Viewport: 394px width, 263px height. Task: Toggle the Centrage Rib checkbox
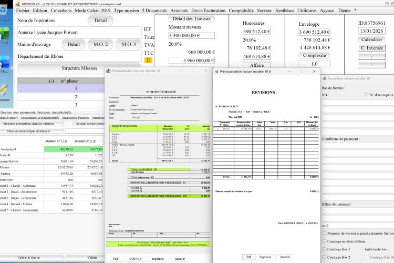coord(367,257)
